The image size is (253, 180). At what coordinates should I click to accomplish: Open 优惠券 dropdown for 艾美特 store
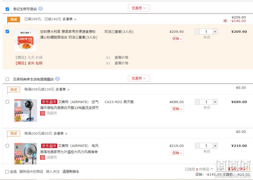(139, 78)
